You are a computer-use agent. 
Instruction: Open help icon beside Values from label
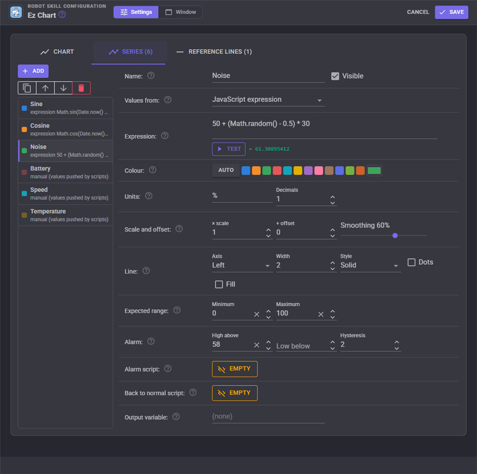(168, 100)
